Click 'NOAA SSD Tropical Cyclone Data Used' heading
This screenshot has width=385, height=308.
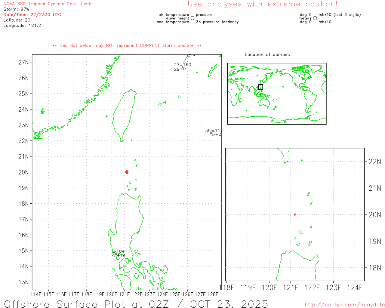(x=47, y=4)
